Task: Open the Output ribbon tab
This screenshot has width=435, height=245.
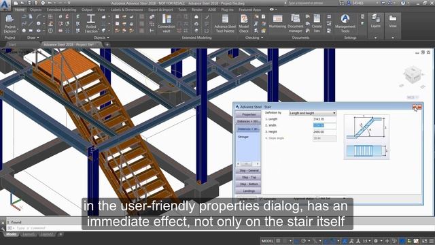Action: pyautogui.click(x=87, y=10)
